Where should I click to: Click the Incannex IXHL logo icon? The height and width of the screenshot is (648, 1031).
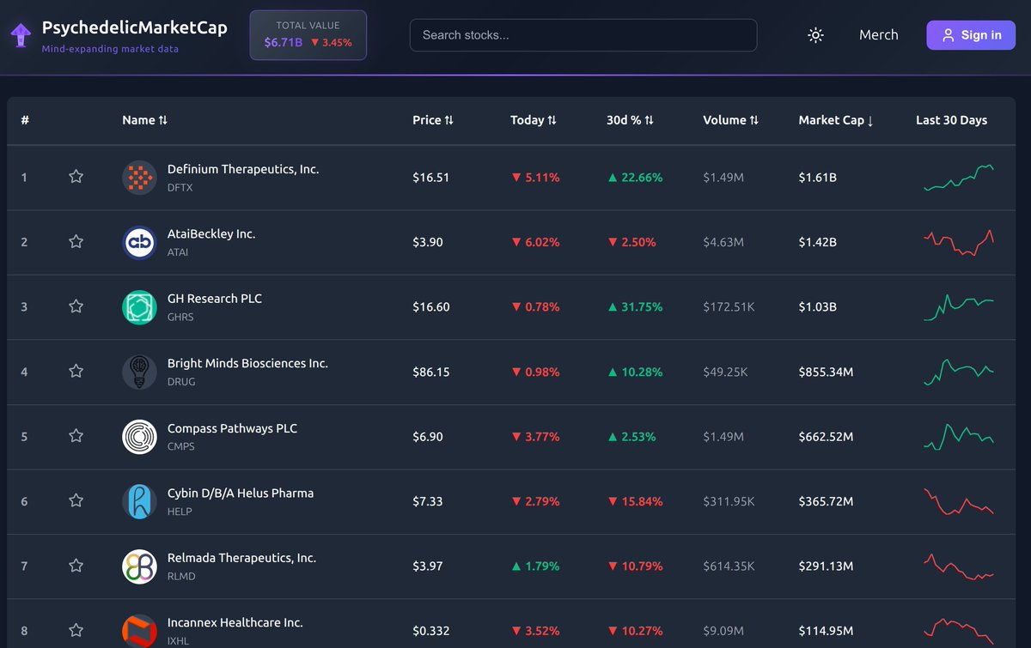pyautogui.click(x=139, y=631)
